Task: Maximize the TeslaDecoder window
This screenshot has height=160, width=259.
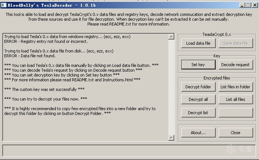Action: 248,5
